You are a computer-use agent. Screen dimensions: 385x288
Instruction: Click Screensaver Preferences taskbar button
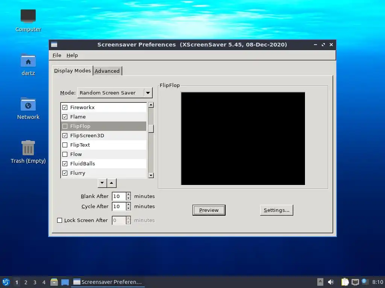coord(108,282)
